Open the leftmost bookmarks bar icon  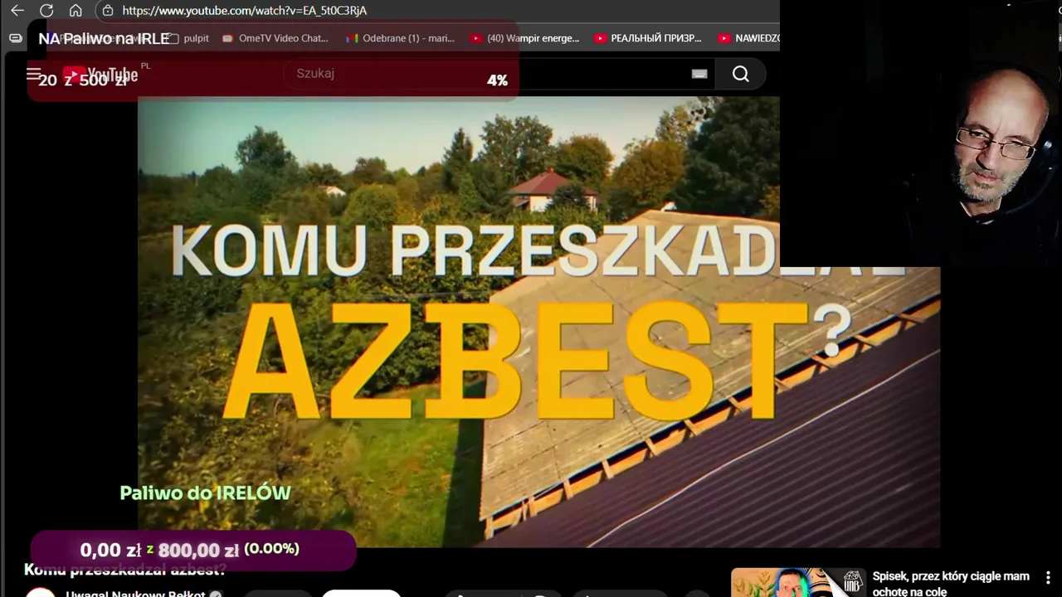15,38
